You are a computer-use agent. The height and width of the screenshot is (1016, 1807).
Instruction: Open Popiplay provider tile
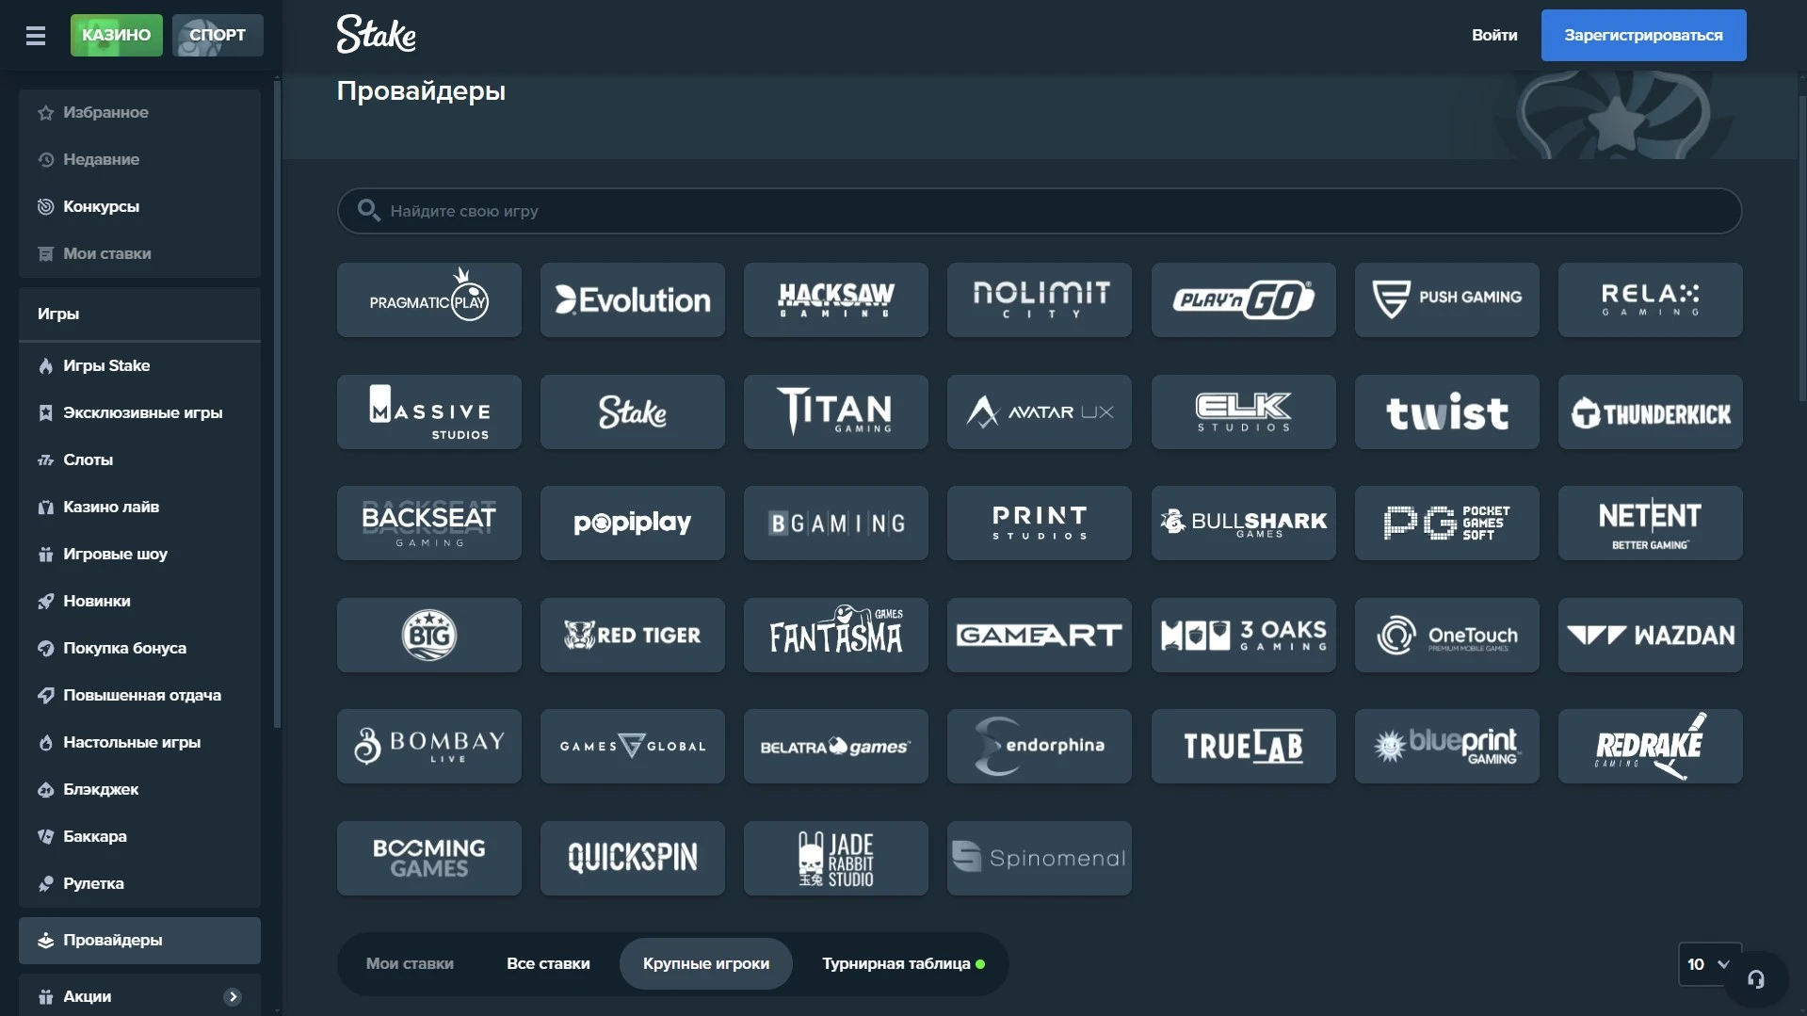click(632, 523)
